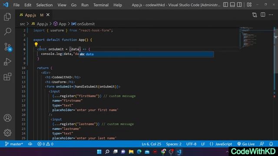Open the Edit menu
The height and width of the screenshot is (156, 278).
tap(28, 5)
